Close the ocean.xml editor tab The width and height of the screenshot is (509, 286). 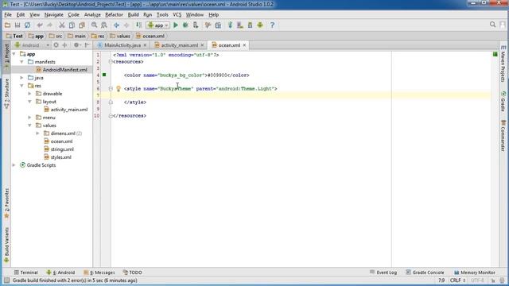click(244, 45)
